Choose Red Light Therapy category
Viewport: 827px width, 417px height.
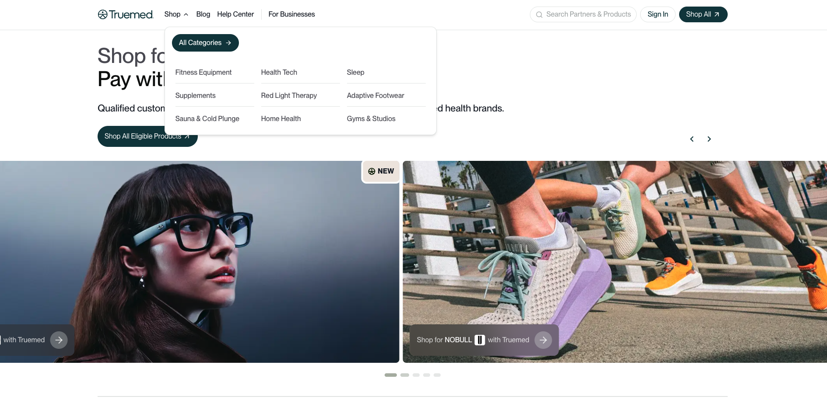coord(289,96)
